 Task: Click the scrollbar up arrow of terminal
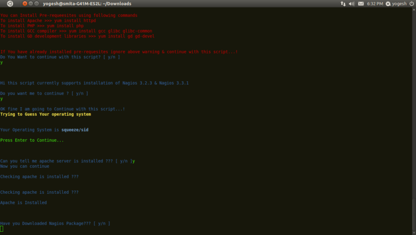tap(414, 9)
